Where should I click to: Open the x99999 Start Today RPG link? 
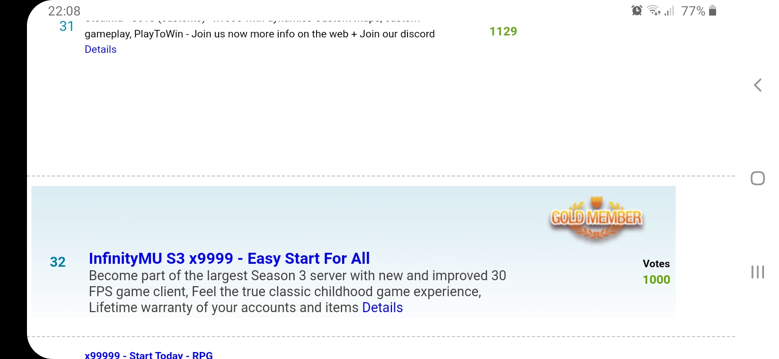point(149,355)
